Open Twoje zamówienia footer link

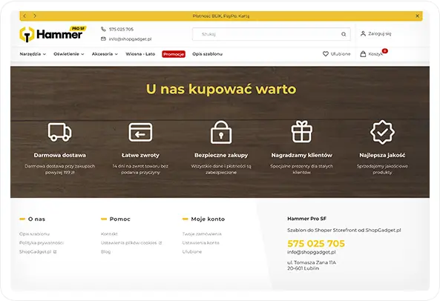pyautogui.click(x=202, y=234)
